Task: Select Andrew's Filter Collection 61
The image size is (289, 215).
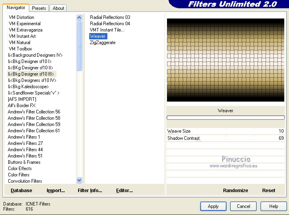Action: (x=34, y=130)
